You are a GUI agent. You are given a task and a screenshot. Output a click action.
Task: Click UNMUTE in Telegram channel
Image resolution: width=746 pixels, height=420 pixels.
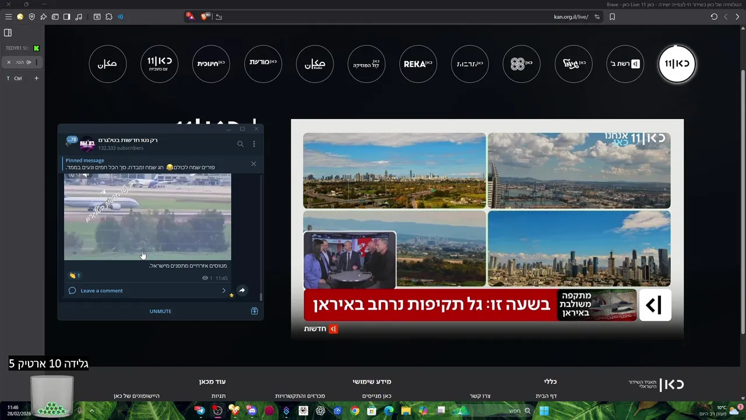click(x=160, y=311)
